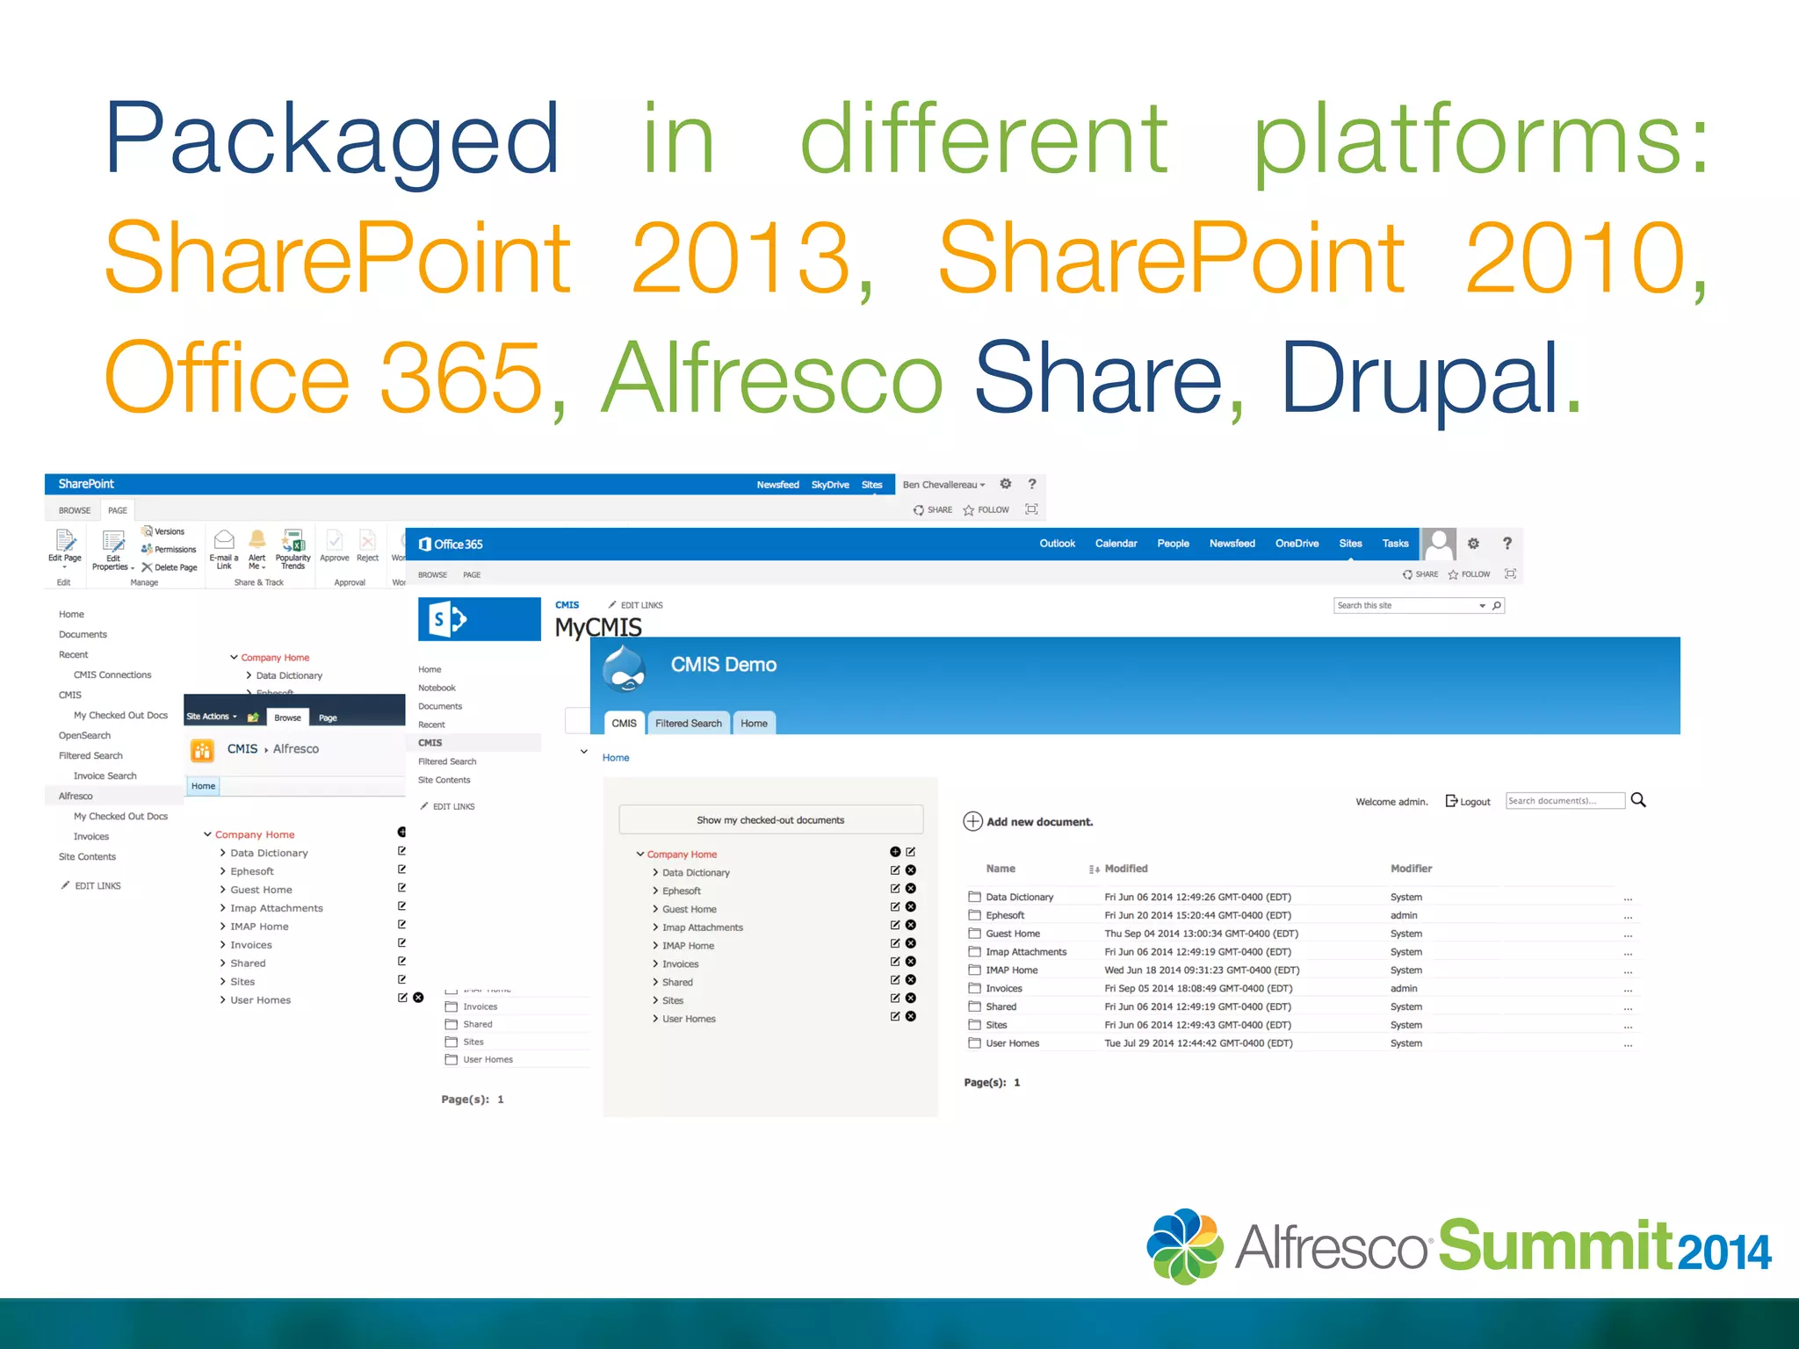Click the Sites folder in the table
The width and height of the screenshot is (1799, 1349).
coord(996,1025)
